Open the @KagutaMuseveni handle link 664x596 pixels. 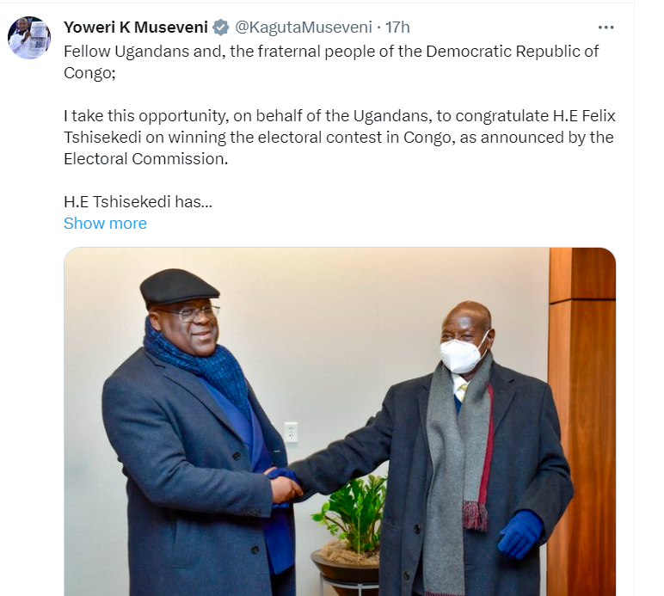[304, 28]
